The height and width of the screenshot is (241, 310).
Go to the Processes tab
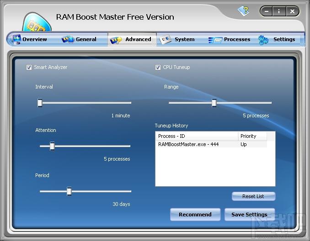tap(230, 39)
